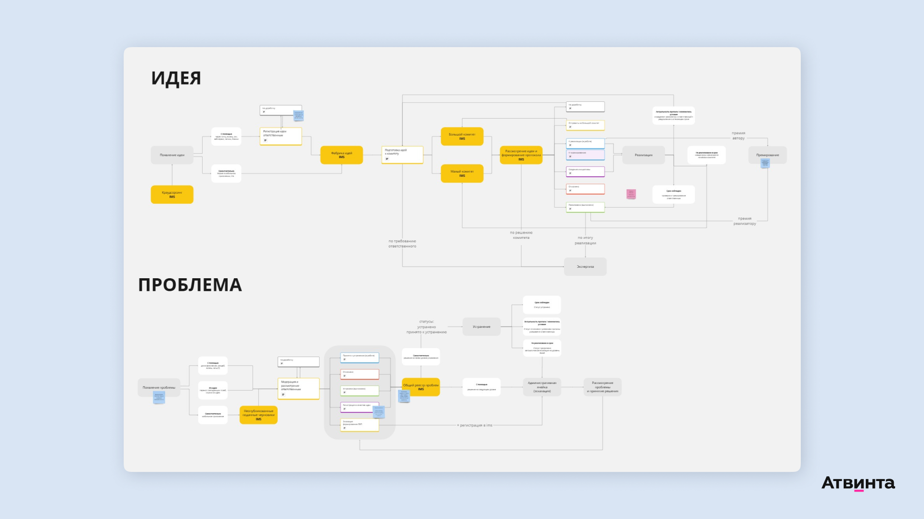Select Неопубликованные поданные черновики IMS block
This screenshot has width=924, height=519.
point(258,415)
